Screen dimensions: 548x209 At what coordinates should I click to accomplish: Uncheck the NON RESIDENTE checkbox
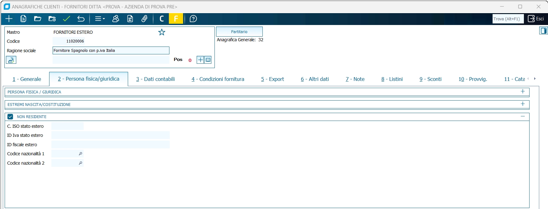[x=10, y=117]
